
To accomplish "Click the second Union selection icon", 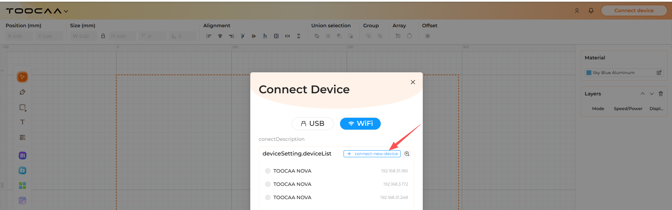I will pos(328,36).
